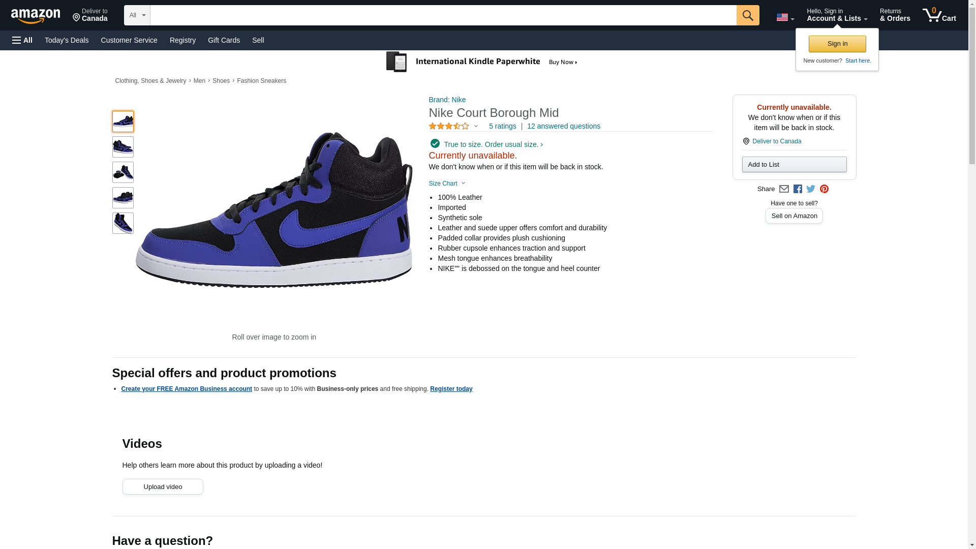Screen dimensions: 976x549
Task: Click 12 answered questions link
Action: tap(563, 126)
